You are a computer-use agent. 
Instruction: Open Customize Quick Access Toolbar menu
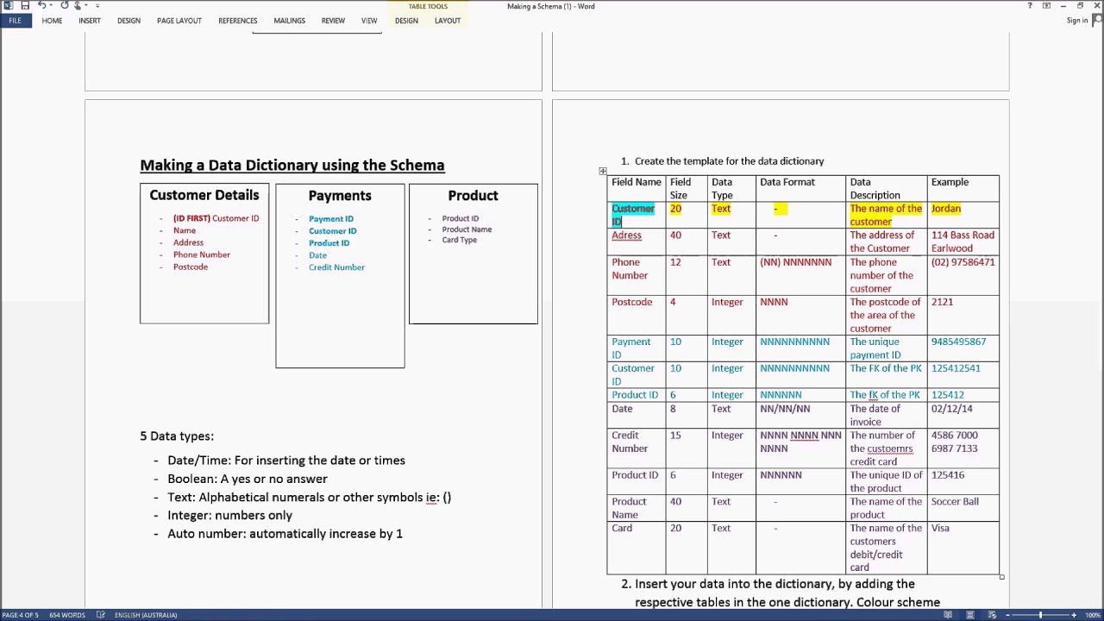tap(97, 6)
